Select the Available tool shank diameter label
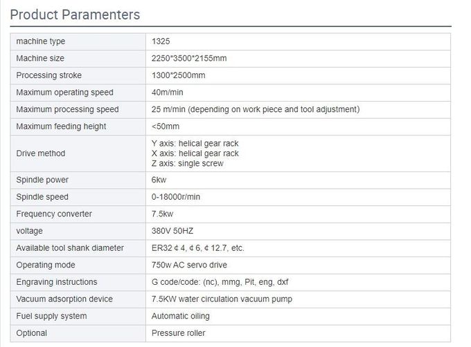Image resolution: width=471 pixels, height=347 pixels. [x=70, y=248]
